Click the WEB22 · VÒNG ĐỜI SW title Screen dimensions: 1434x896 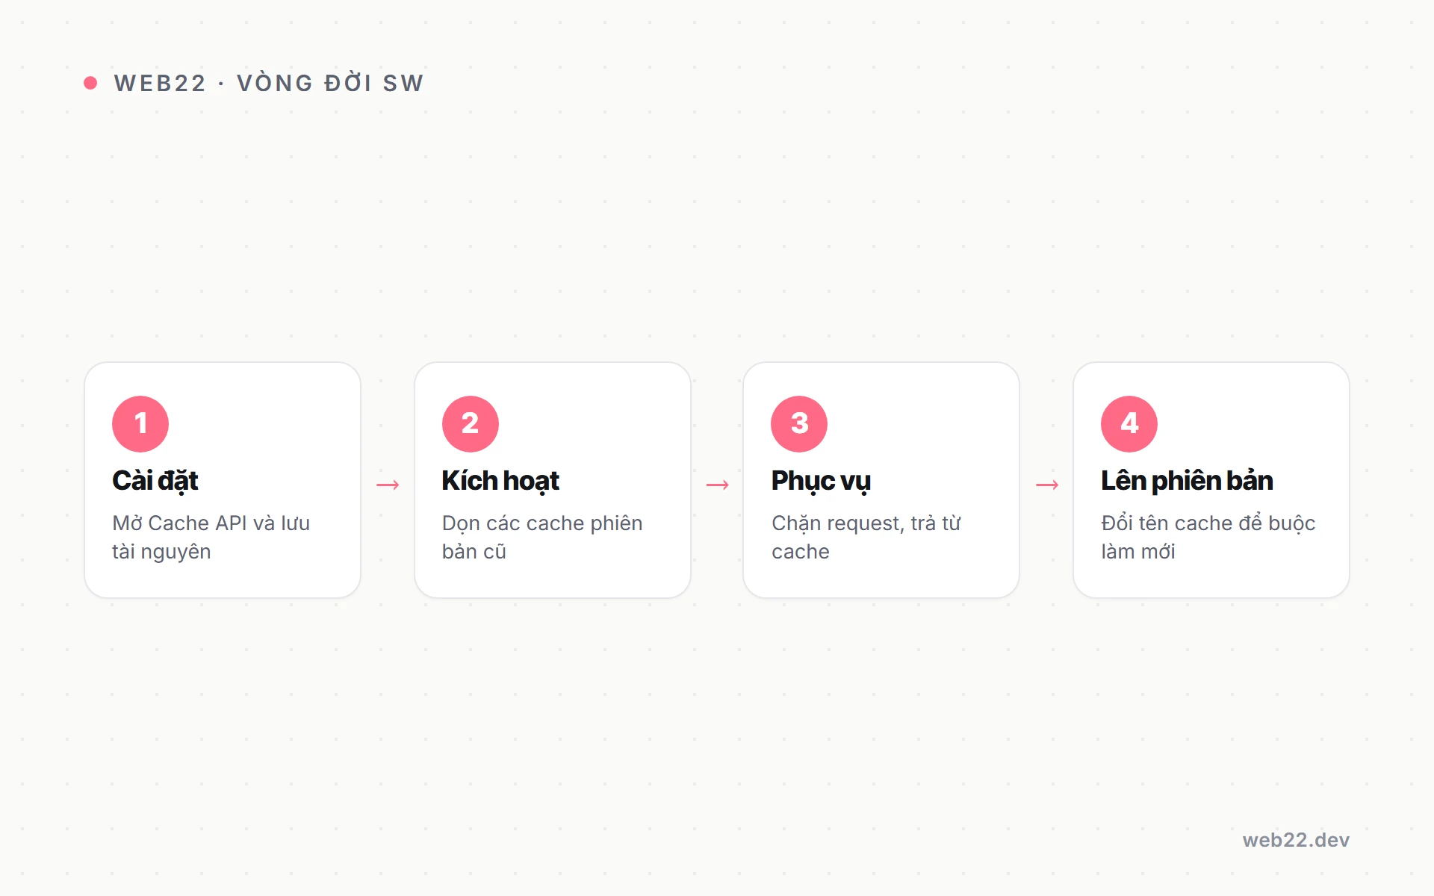point(269,83)
